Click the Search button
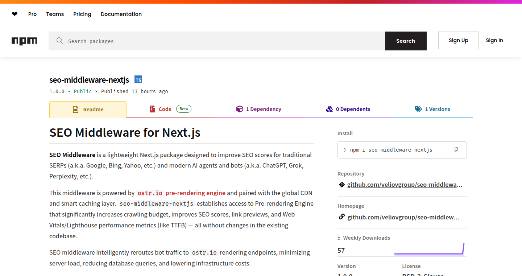Screen dimensions: 522x276 coord(406,41)
